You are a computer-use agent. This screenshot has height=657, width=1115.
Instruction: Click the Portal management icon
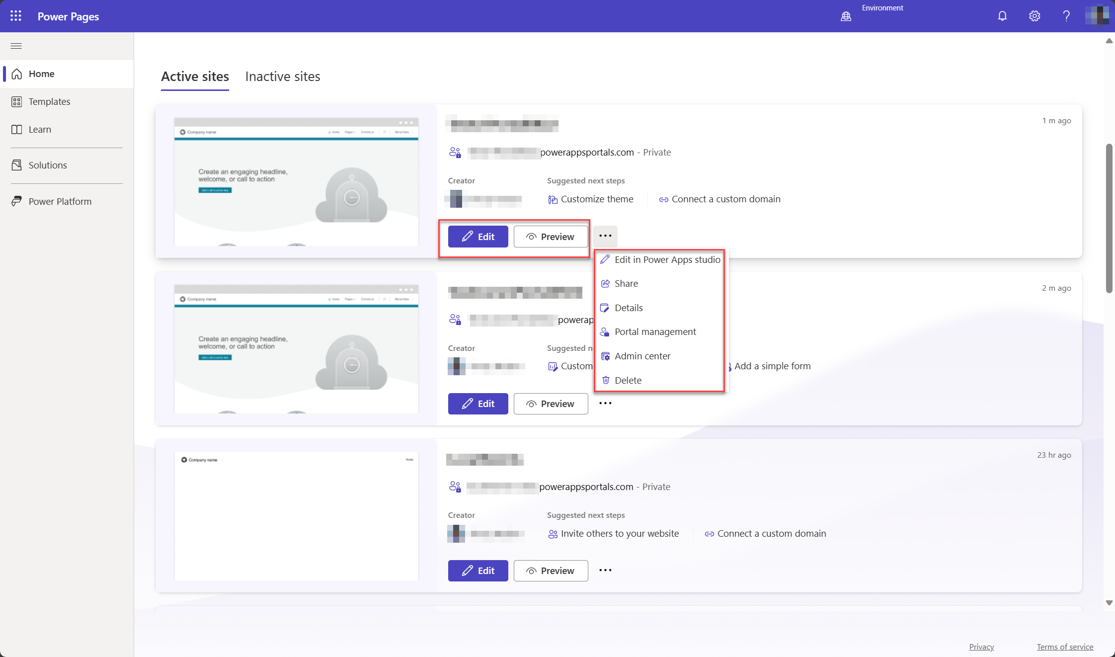point(605,331)
